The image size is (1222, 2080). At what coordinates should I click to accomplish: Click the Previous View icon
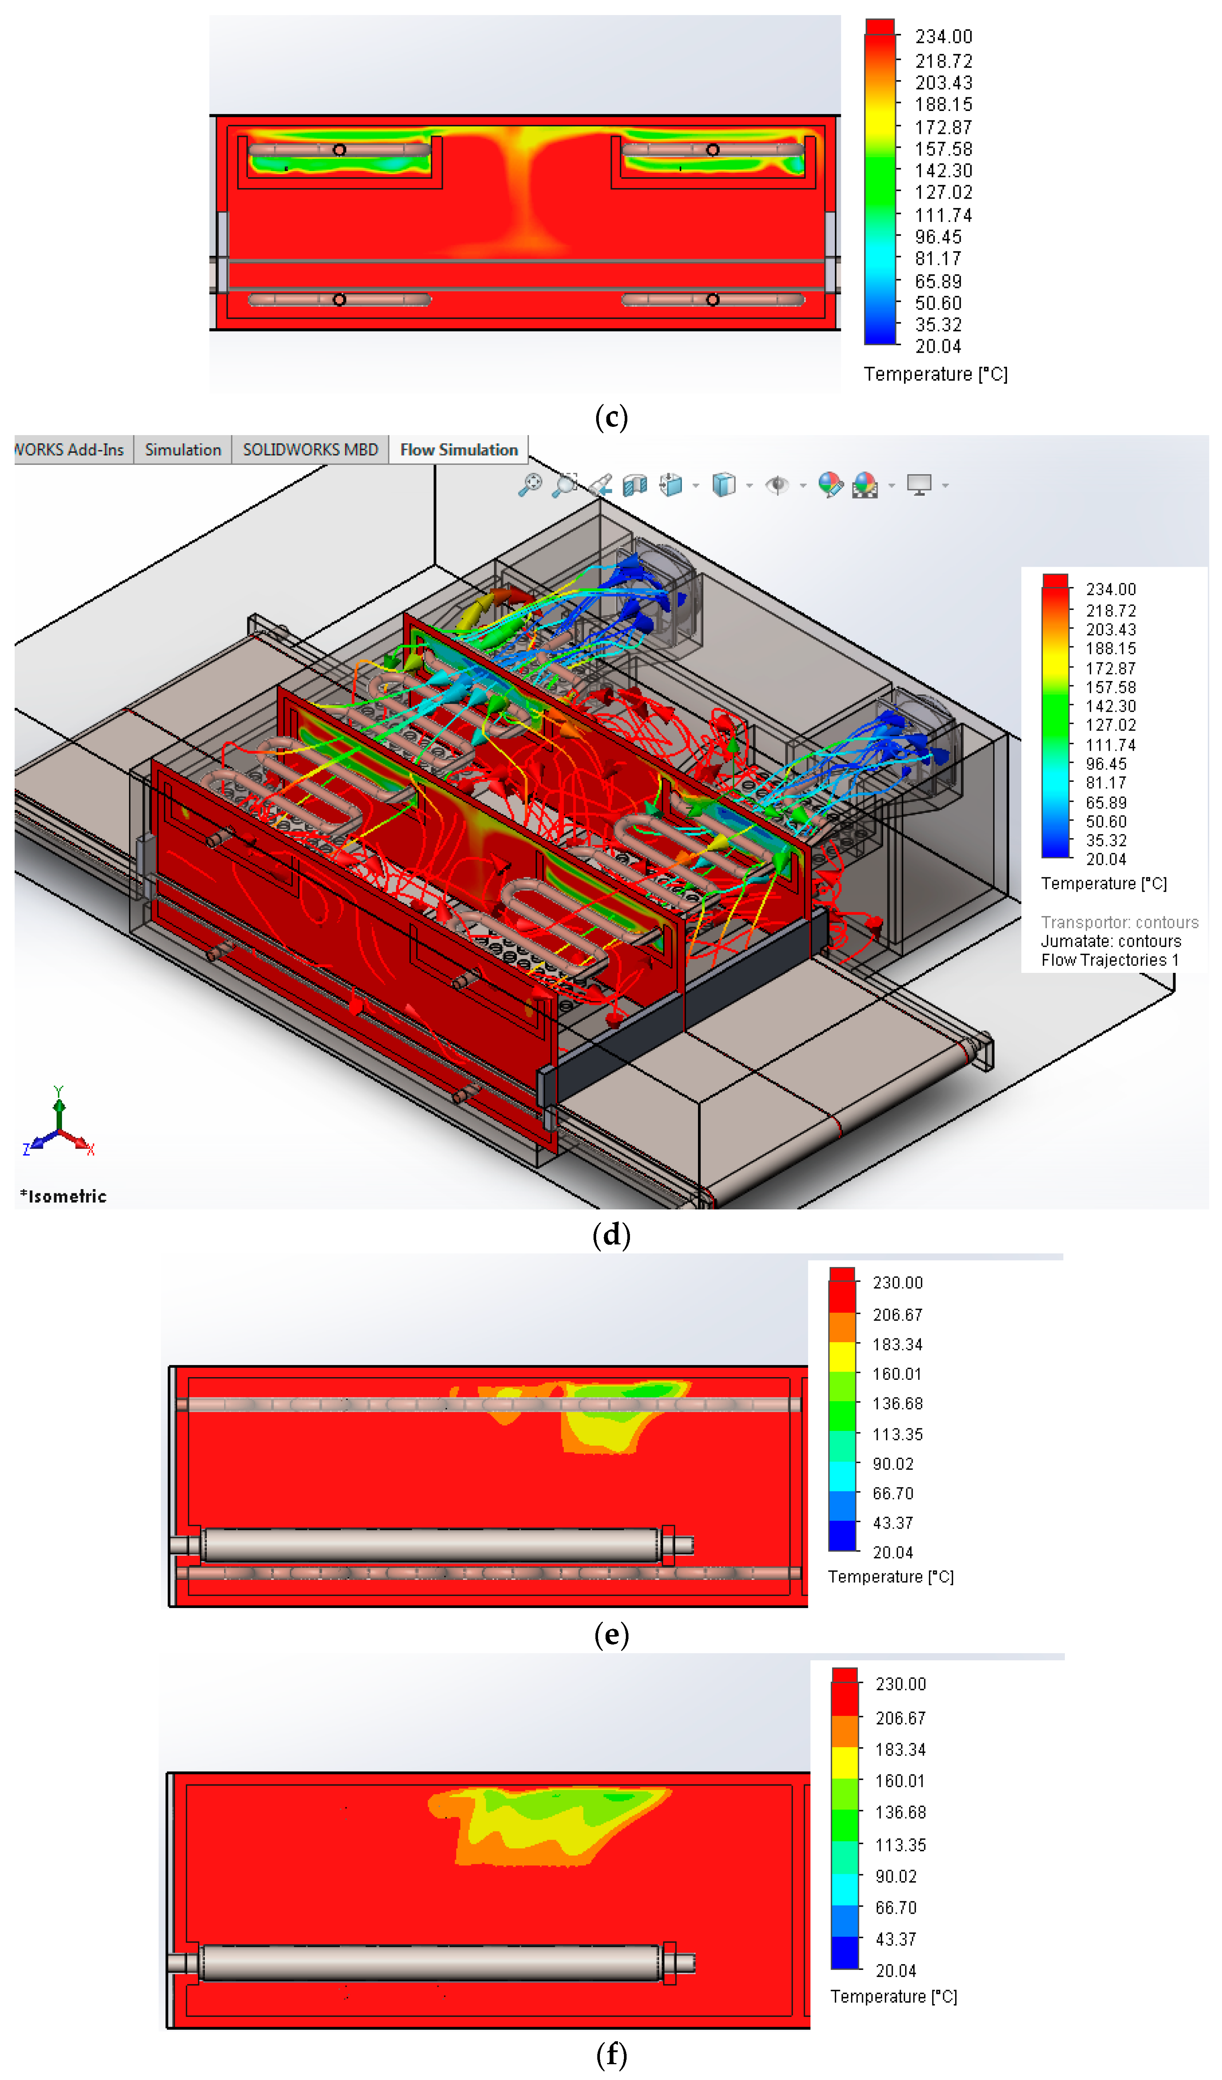[601, 484]
